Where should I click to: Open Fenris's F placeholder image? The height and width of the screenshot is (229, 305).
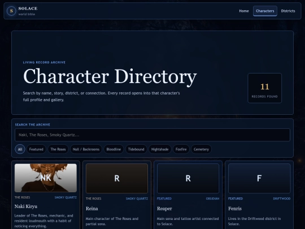coord(259,178)
